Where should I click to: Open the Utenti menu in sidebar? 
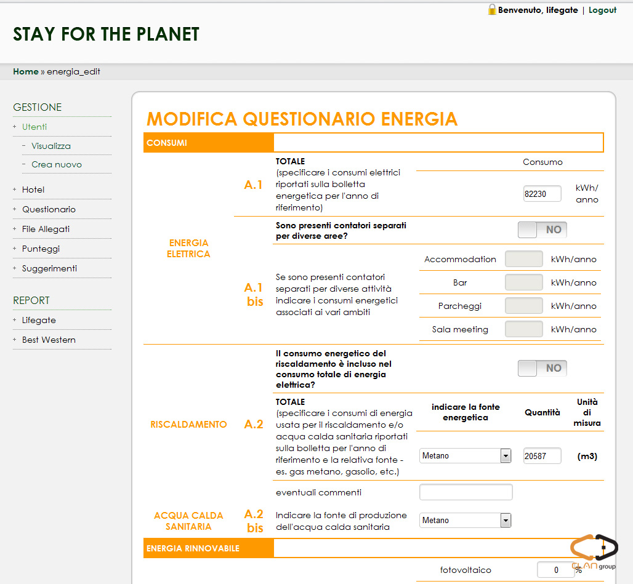(34, 127)
